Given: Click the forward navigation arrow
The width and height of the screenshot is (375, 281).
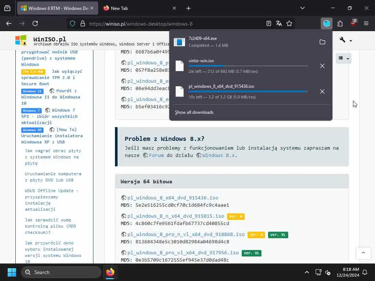Looking at the screenshot, I should click(x=22, y=23).
